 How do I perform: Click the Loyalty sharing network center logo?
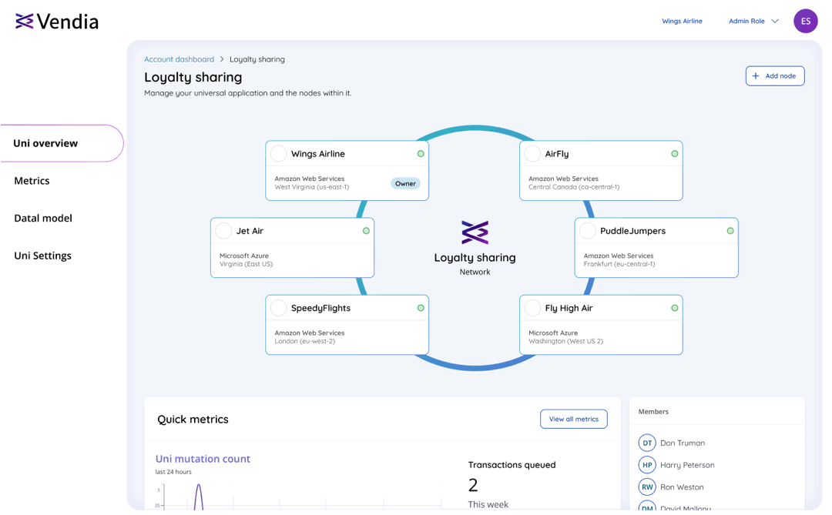click(x=475, y=232)
